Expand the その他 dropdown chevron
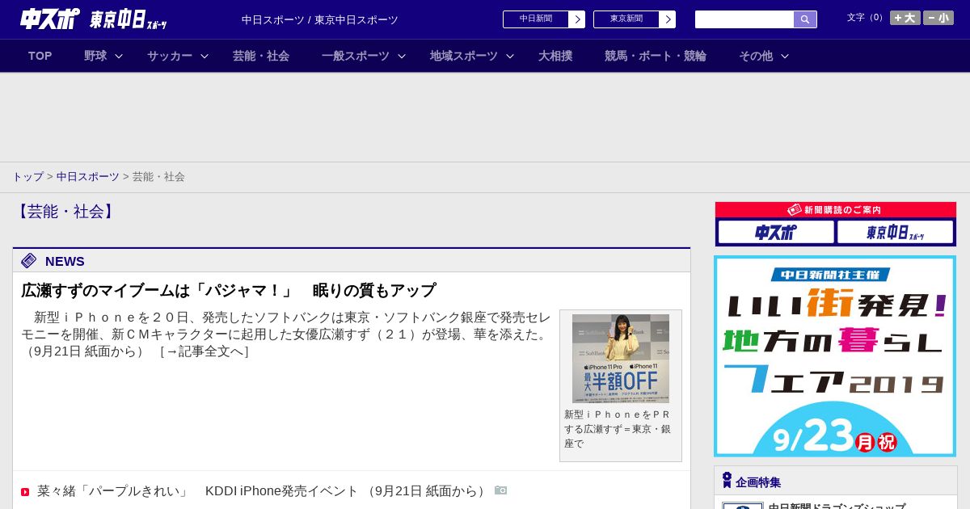The width and height of the screenshot is (970, 509). [785, 56]
